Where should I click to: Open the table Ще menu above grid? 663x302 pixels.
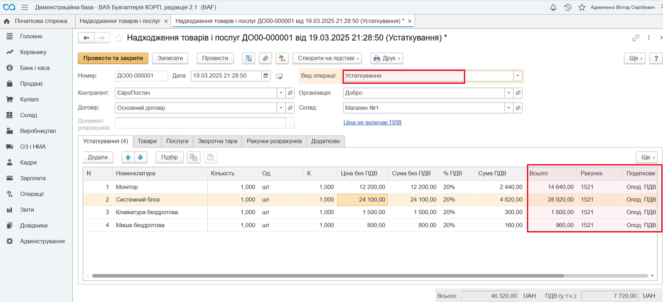(x=647, y=157)
